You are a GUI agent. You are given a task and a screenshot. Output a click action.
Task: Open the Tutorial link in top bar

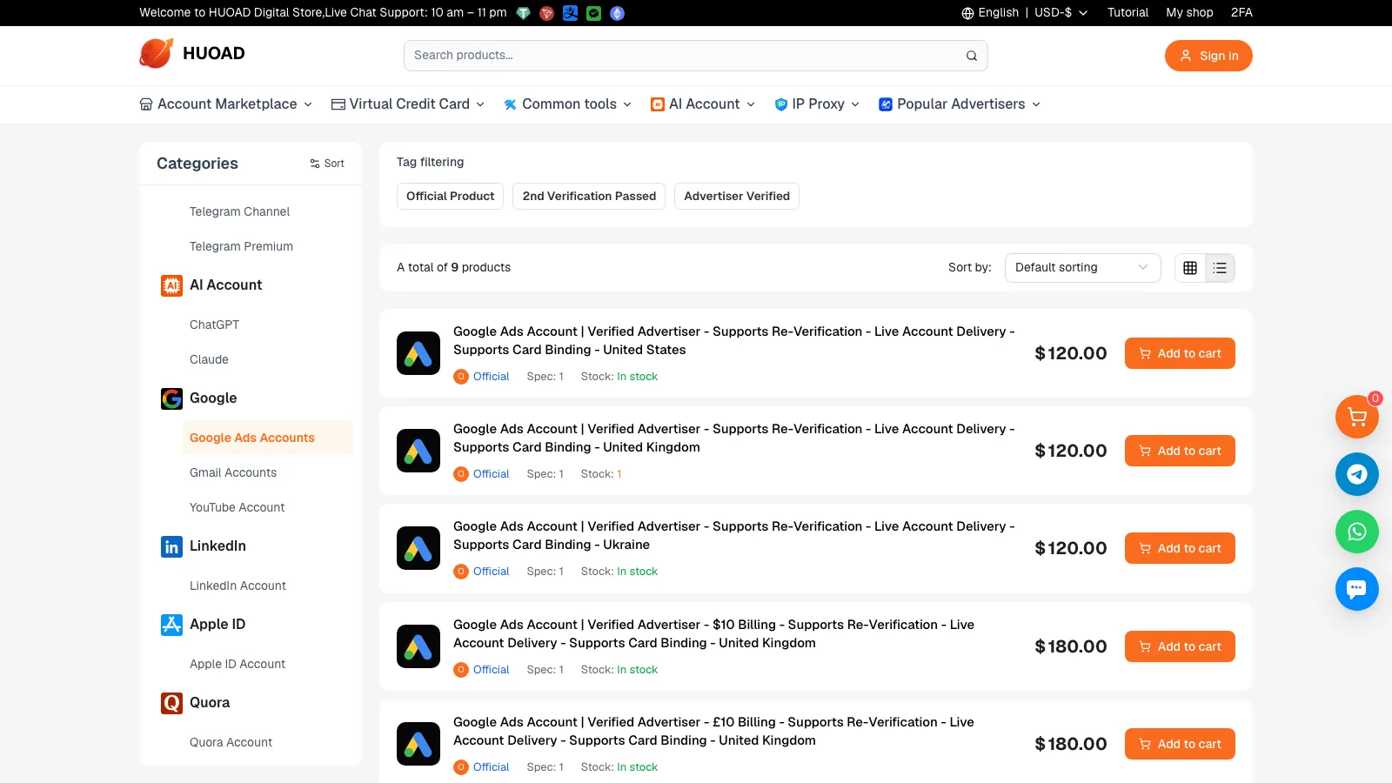(x=1128, y=13)
